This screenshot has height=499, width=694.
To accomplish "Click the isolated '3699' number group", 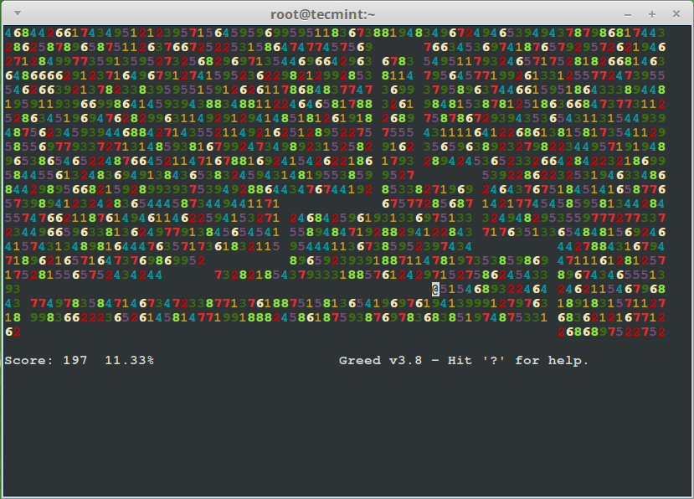I will 398,90.
